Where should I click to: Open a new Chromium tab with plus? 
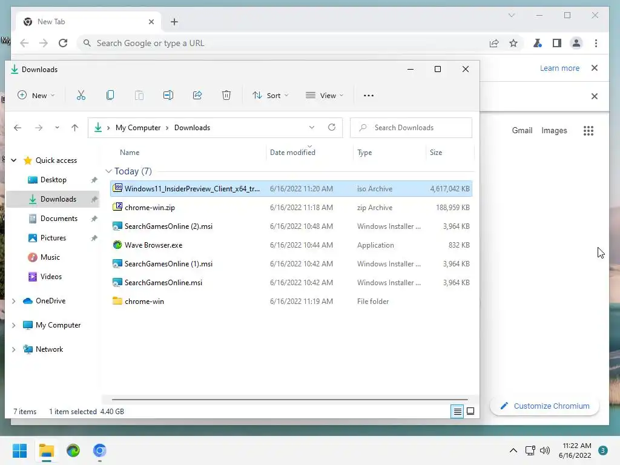click(x=174, y=22)
